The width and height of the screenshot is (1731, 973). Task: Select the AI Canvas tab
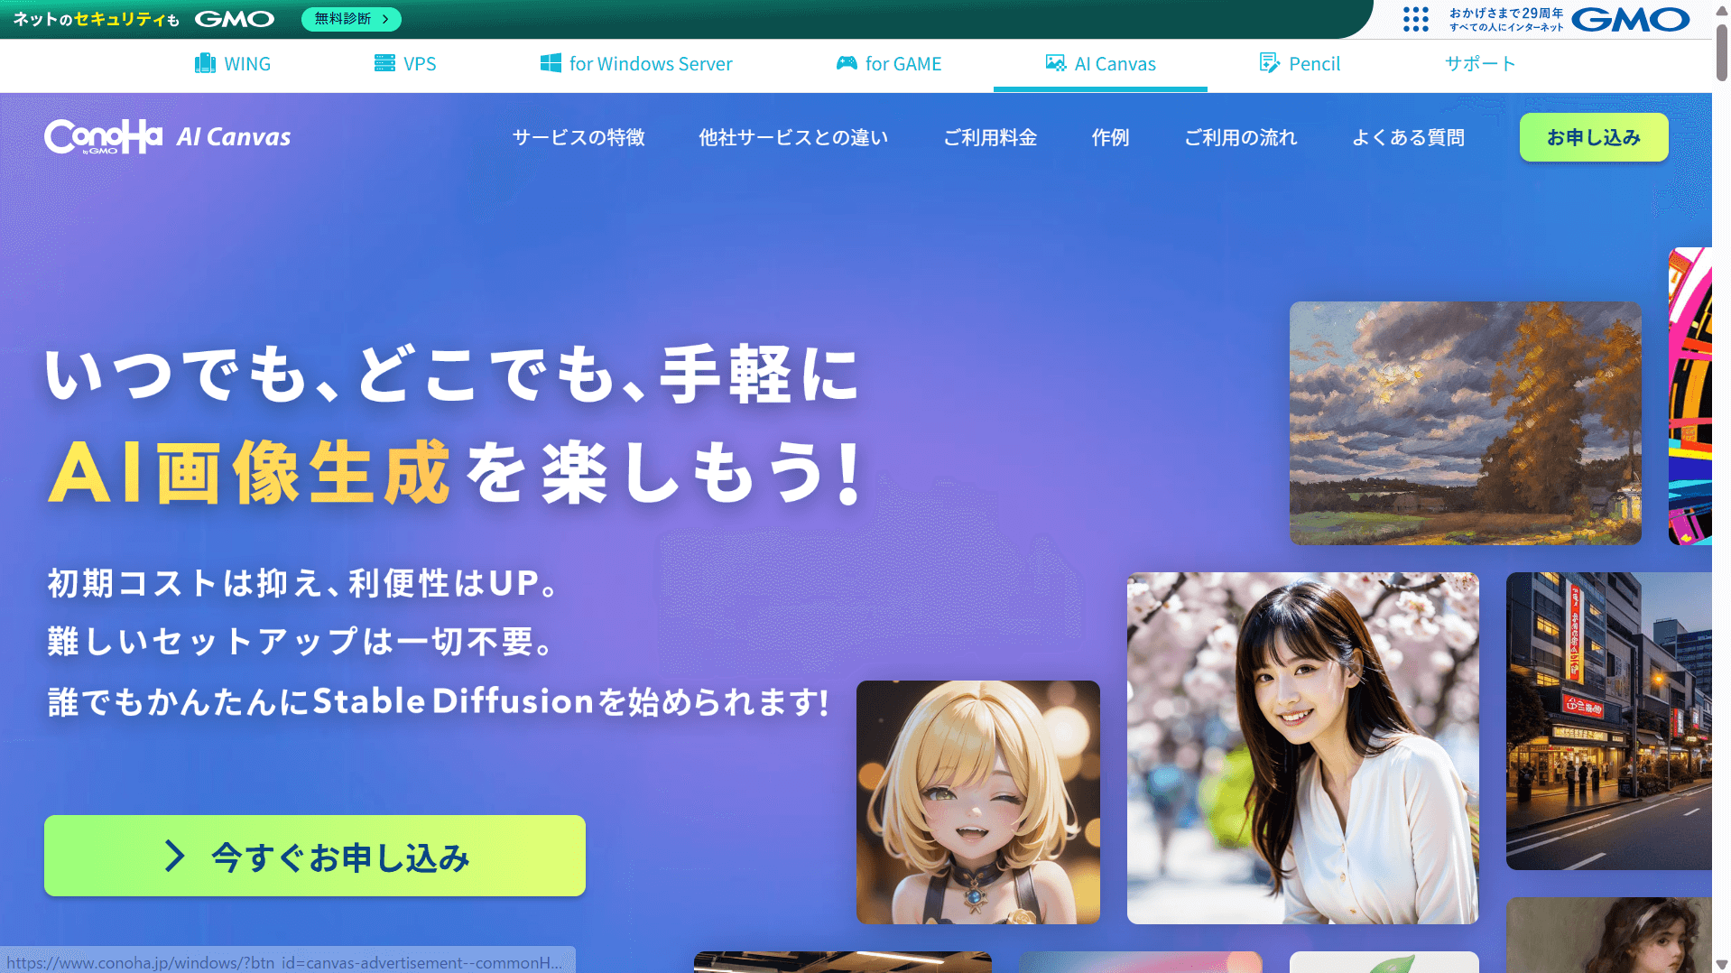point(1100,65)
